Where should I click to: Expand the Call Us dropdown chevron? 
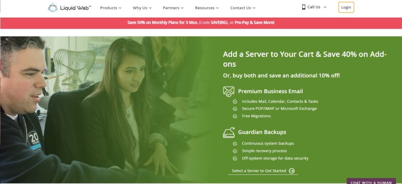[325, 7]
